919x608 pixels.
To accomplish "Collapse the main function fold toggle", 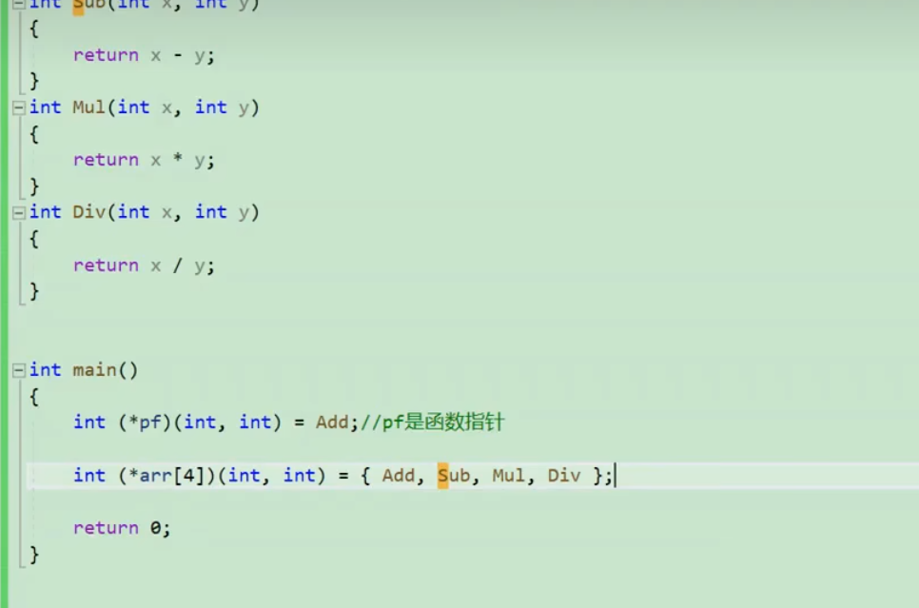I will pos(18,371).
